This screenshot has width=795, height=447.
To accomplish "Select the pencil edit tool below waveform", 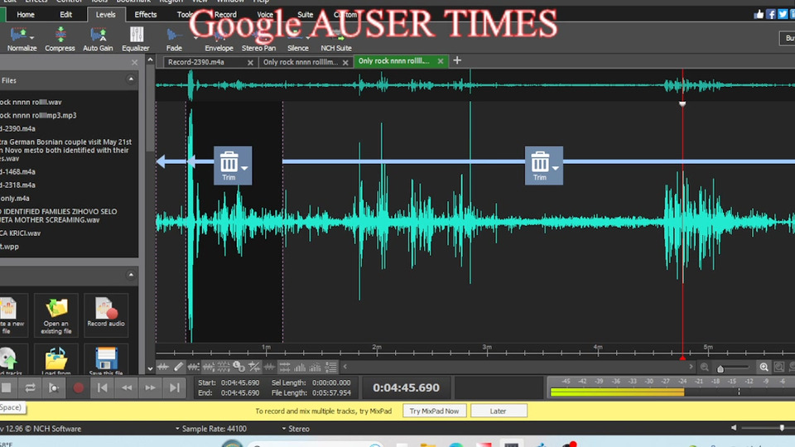I will pyautogui.click(x=178, y=367).
